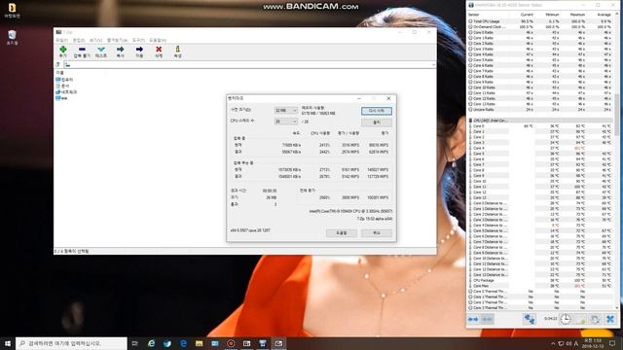Image resolution: width=623 pixels, height=350 pixels.
Task: Launch Internet Explorer from the taskbar
Action: [152, 343]
